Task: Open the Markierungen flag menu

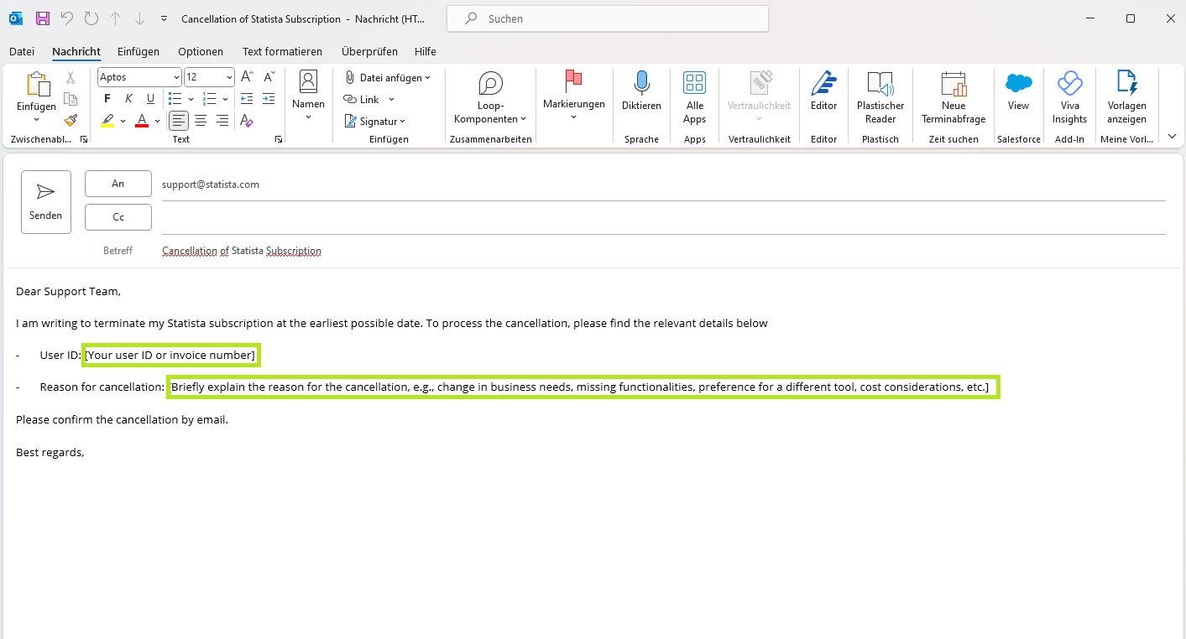Action: pos(574,96)
